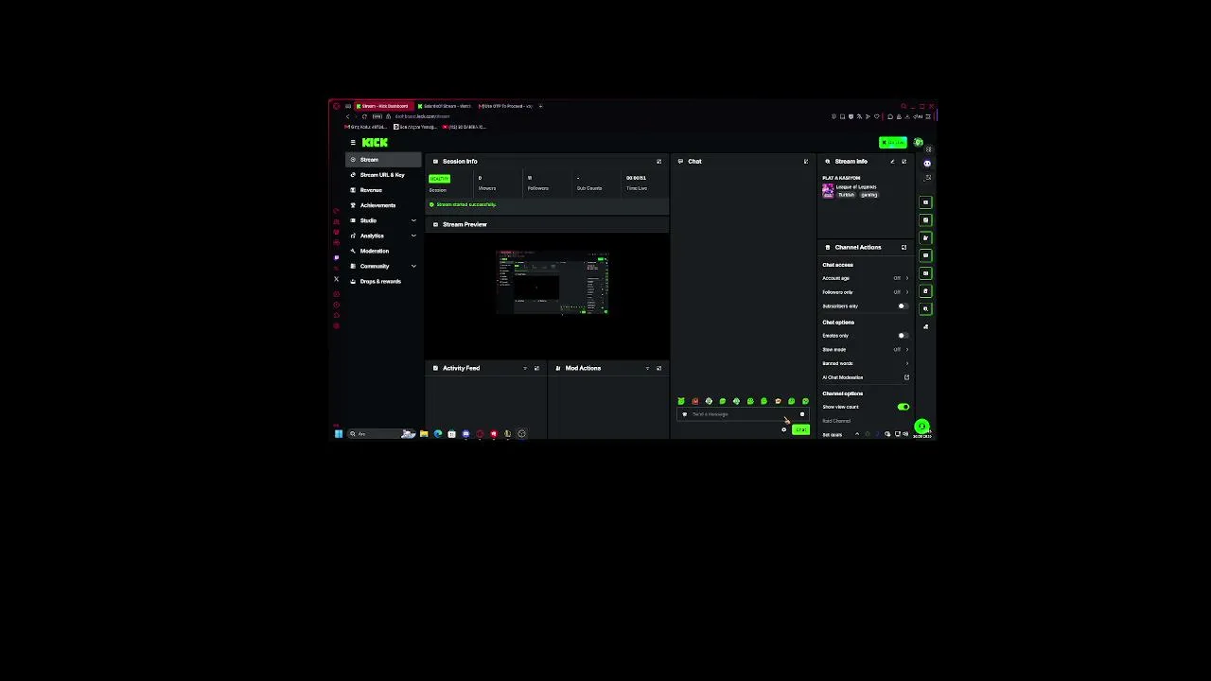Disable the Show view count switch
The height and width of the screenshot is (681, 1211).
coord(904,407)
